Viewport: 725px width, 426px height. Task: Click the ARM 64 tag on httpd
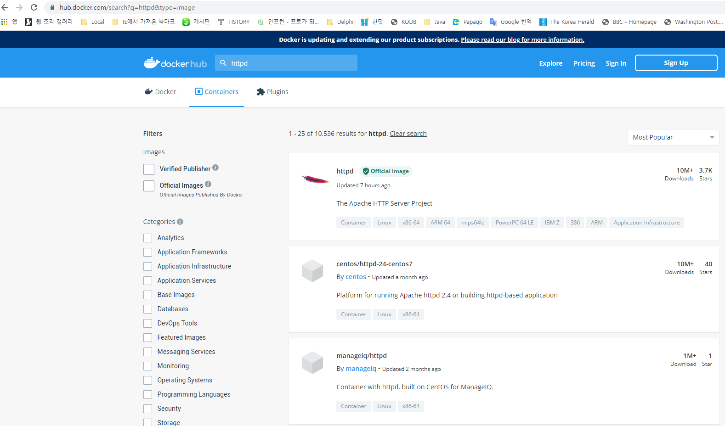tap(440, 223)
